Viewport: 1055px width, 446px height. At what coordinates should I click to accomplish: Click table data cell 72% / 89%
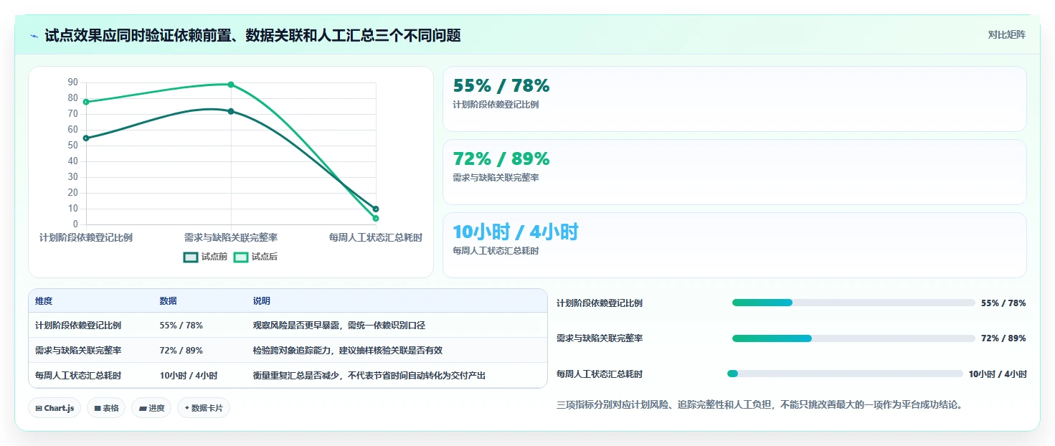181,351
